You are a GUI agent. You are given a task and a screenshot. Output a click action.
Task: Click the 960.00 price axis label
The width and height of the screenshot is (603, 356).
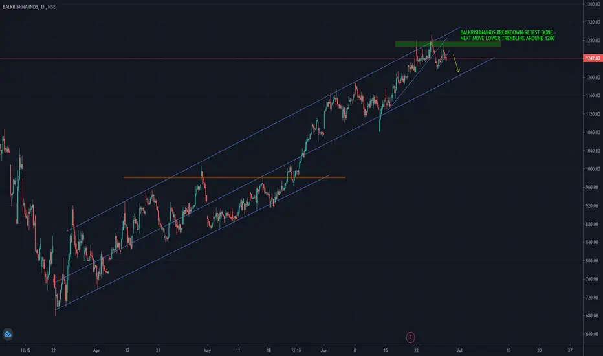pos(593,188)
